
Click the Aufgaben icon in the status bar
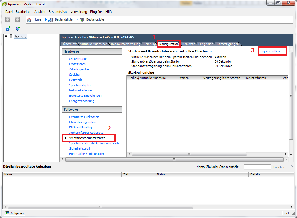click(x=7, y=213)
